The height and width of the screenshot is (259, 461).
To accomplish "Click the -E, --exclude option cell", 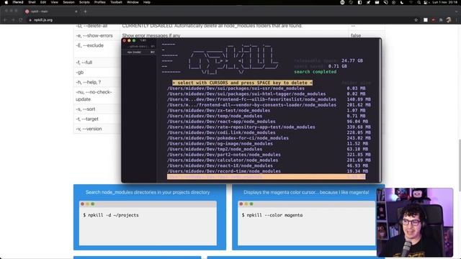I will (97, 49).
